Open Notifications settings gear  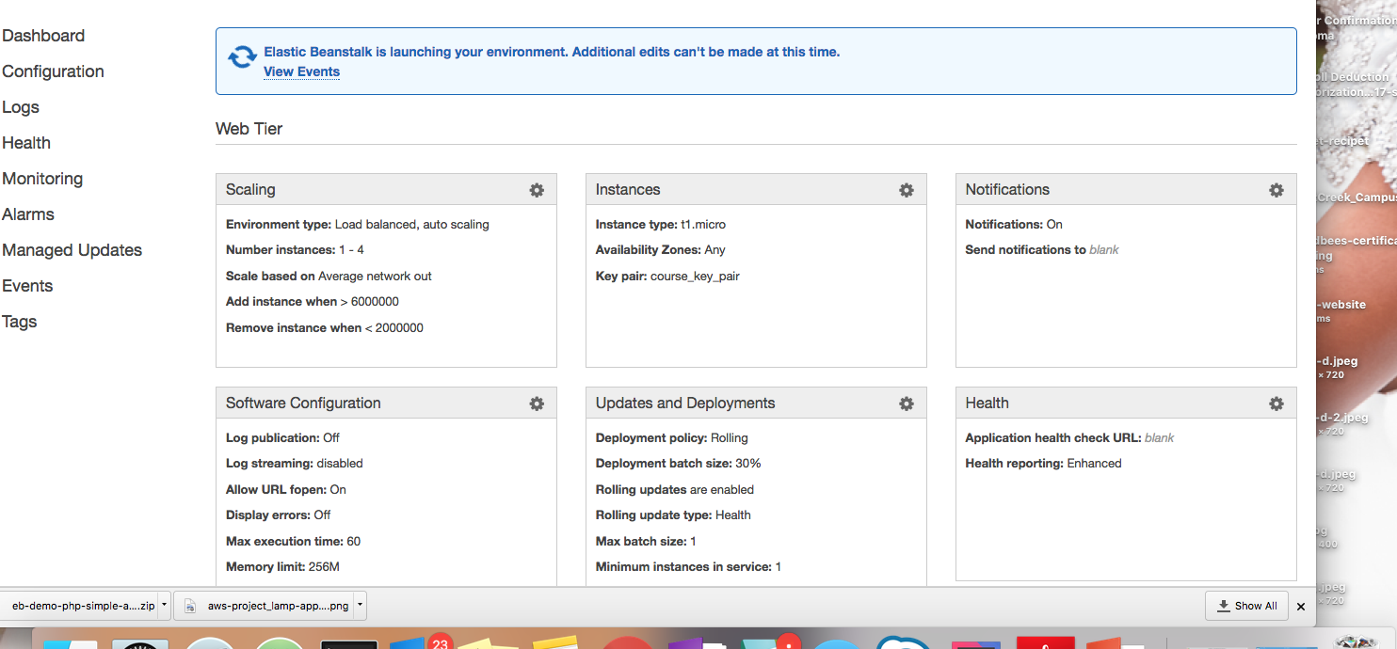click(1277, 190)
